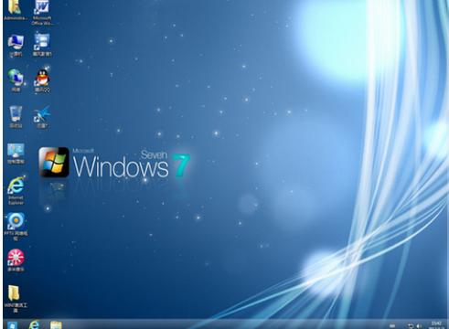Open the Computer desktop icon
449x329 pixels.
coord(16,46)
